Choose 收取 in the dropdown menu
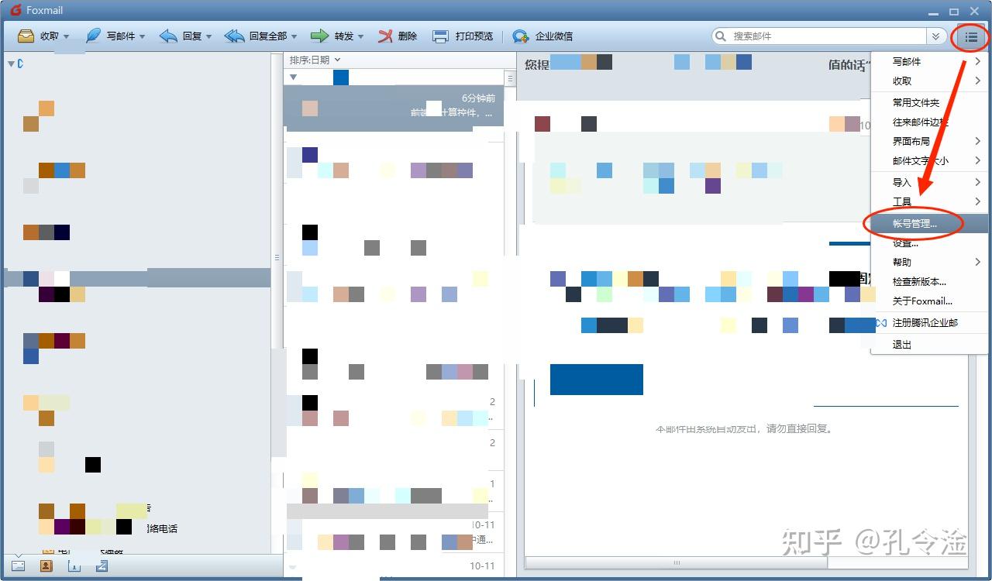This screenshot has height=581, width=992. (929, 81)
